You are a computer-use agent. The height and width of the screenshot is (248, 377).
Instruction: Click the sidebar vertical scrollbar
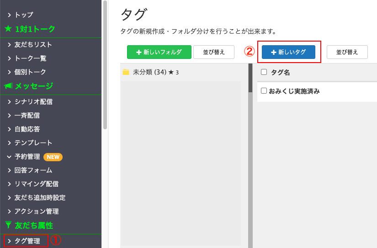[x=105, y=65]
